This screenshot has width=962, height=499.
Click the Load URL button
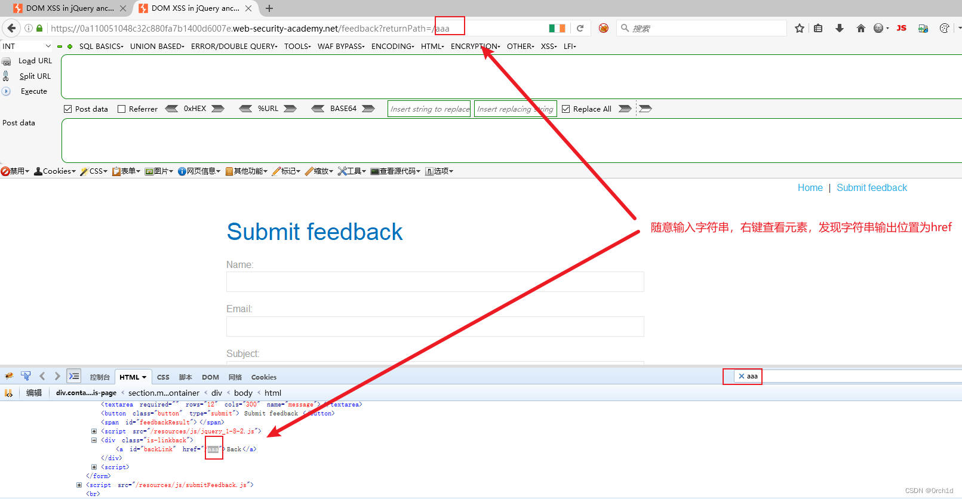[35, 61]
